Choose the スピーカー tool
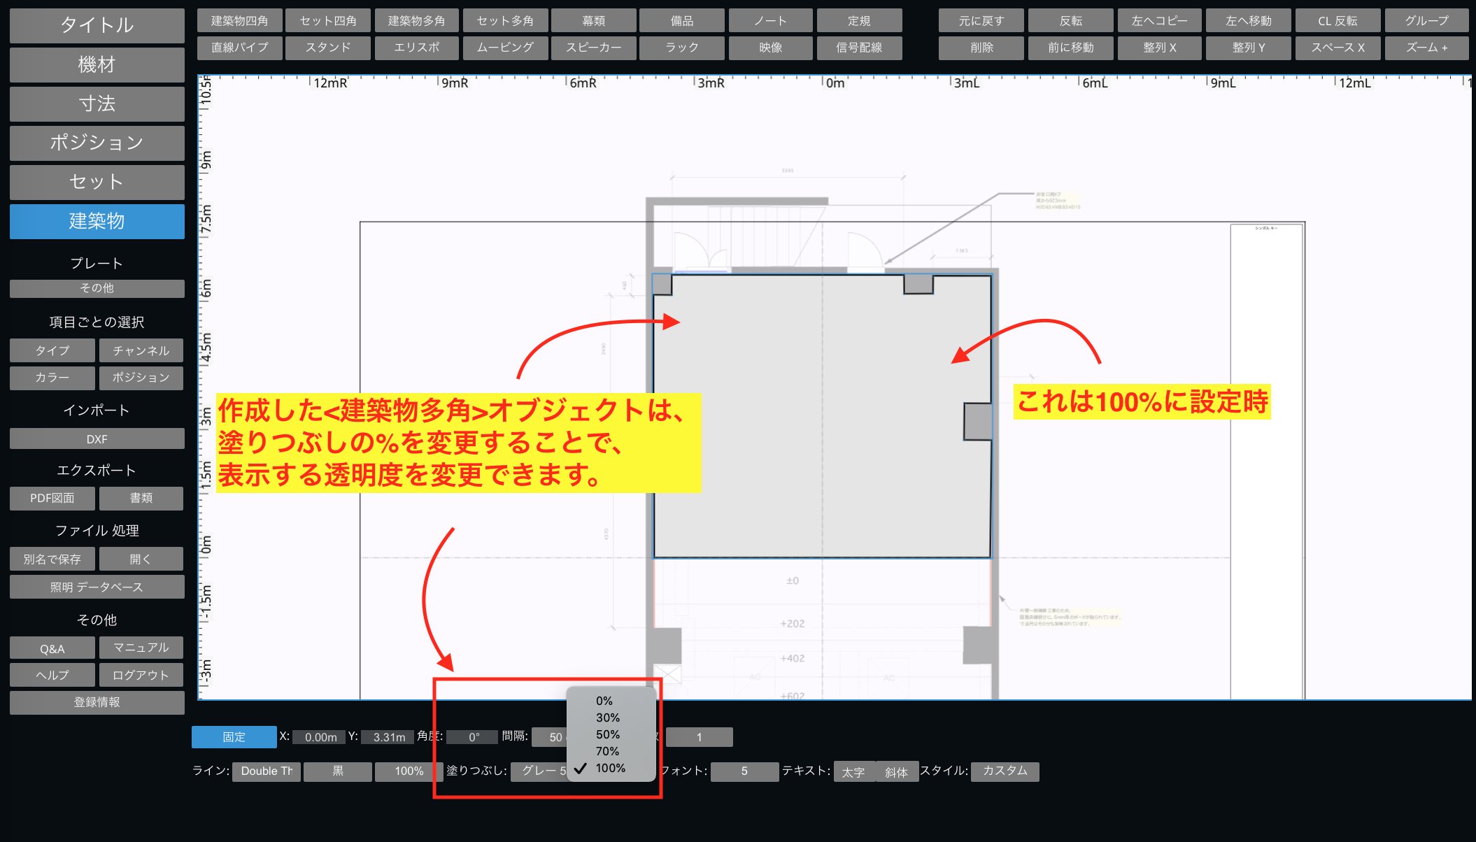This screenshot has width=1476, height=842. [x=594, y=48]
